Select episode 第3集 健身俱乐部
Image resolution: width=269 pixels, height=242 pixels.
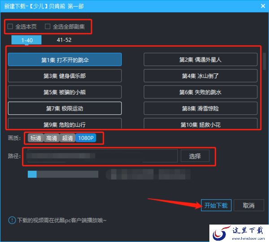pos(65,76)
